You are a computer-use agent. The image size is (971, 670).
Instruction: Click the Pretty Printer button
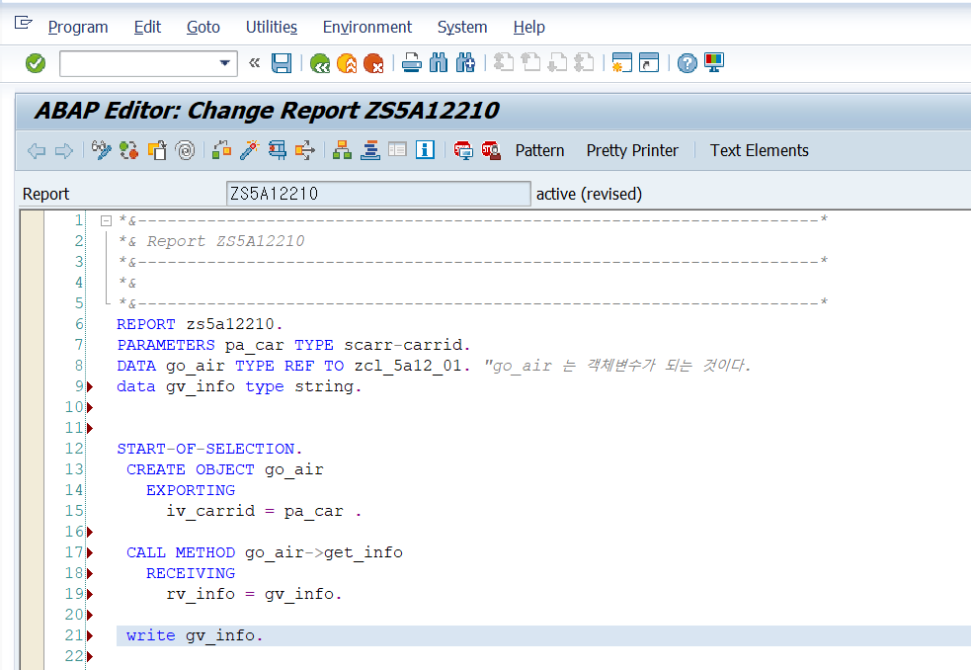(632, 150)
